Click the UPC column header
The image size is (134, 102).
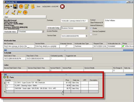[x=85, y=80]
